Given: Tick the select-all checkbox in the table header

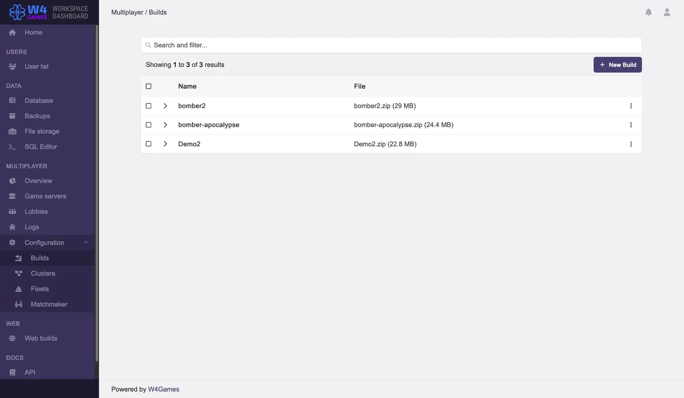Looking at the screenshot, I should (149, 87).
